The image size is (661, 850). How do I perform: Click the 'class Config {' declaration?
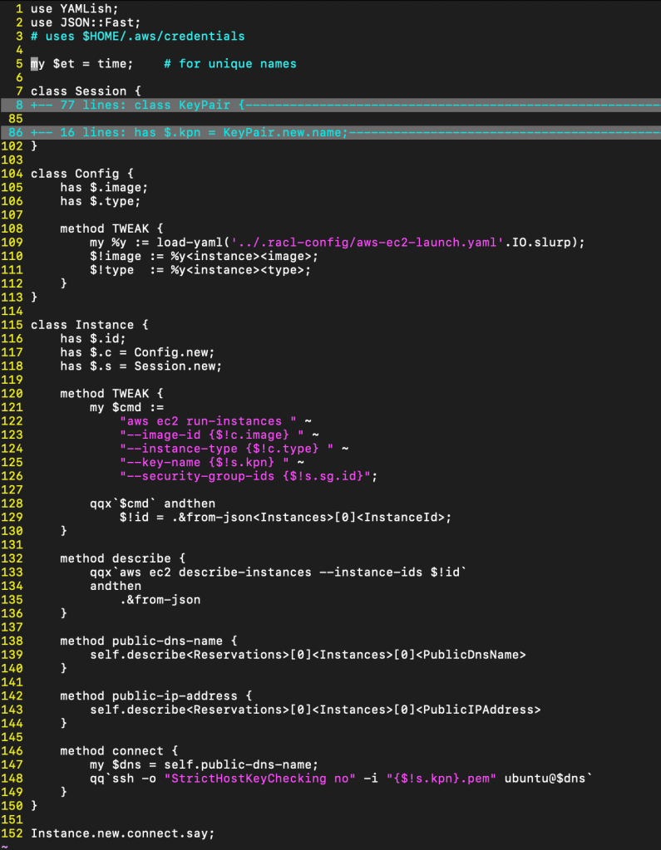pos(81,174)
